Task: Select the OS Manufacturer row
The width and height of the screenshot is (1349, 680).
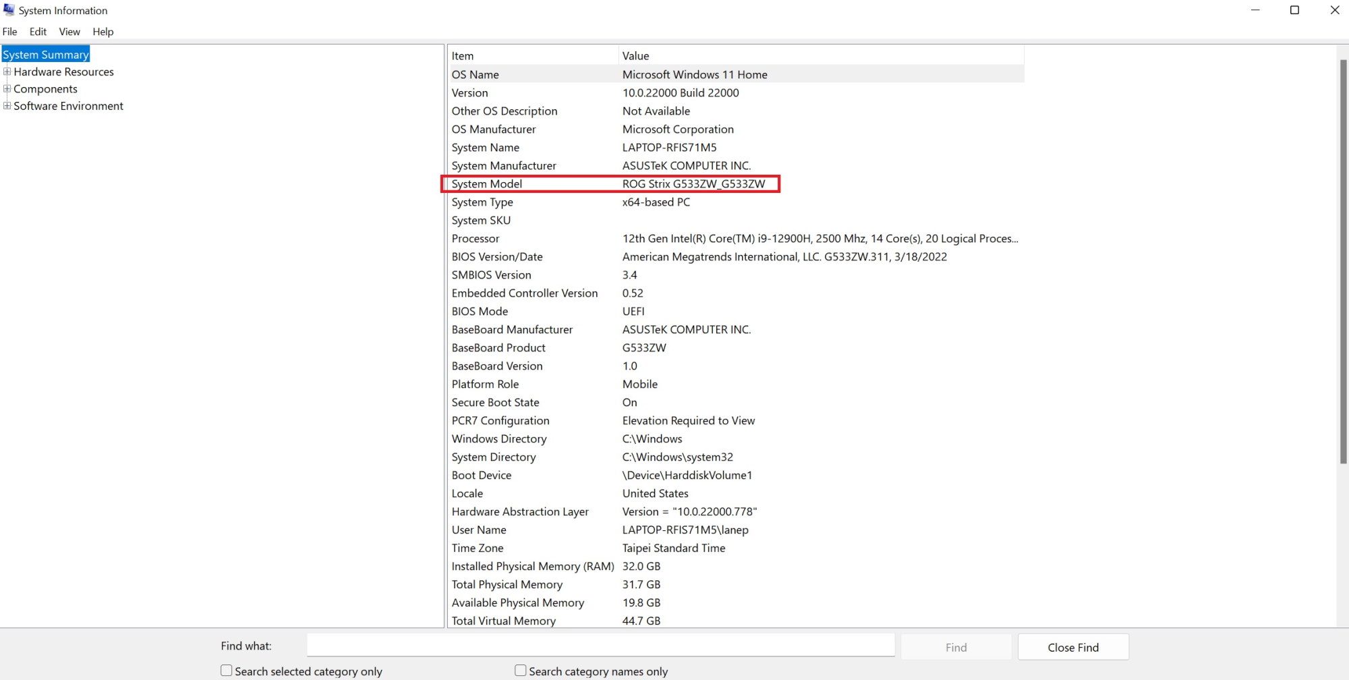Action: pos(736,130)
